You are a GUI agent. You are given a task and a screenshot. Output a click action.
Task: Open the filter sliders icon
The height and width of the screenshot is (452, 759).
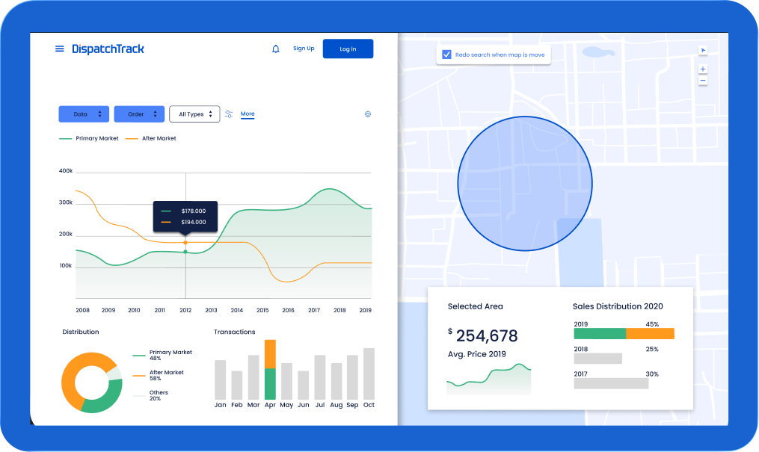(x=229, y=114)
